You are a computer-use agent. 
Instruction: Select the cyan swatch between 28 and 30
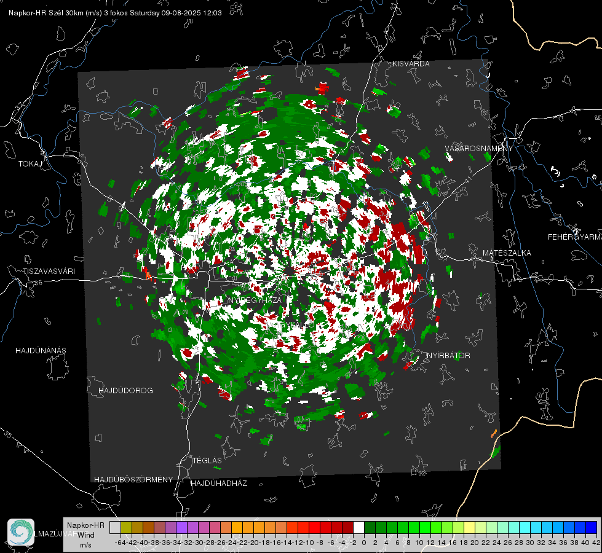coord(525,527)
